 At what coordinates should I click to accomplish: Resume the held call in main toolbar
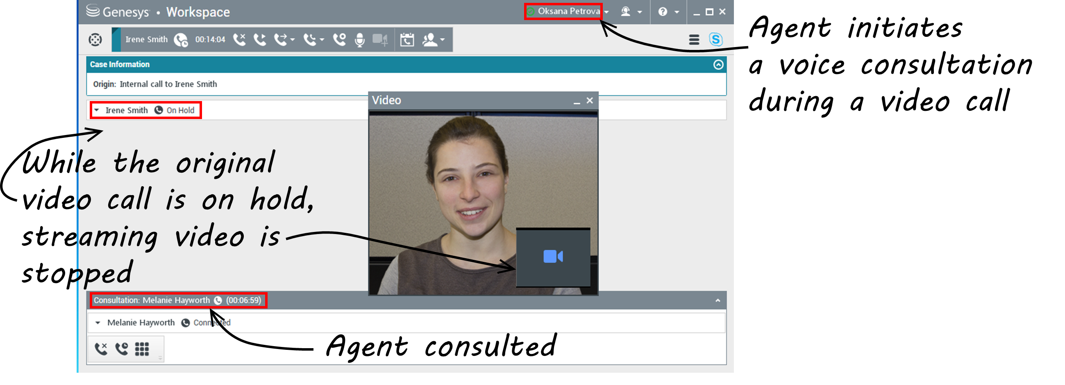coord(260,40)
